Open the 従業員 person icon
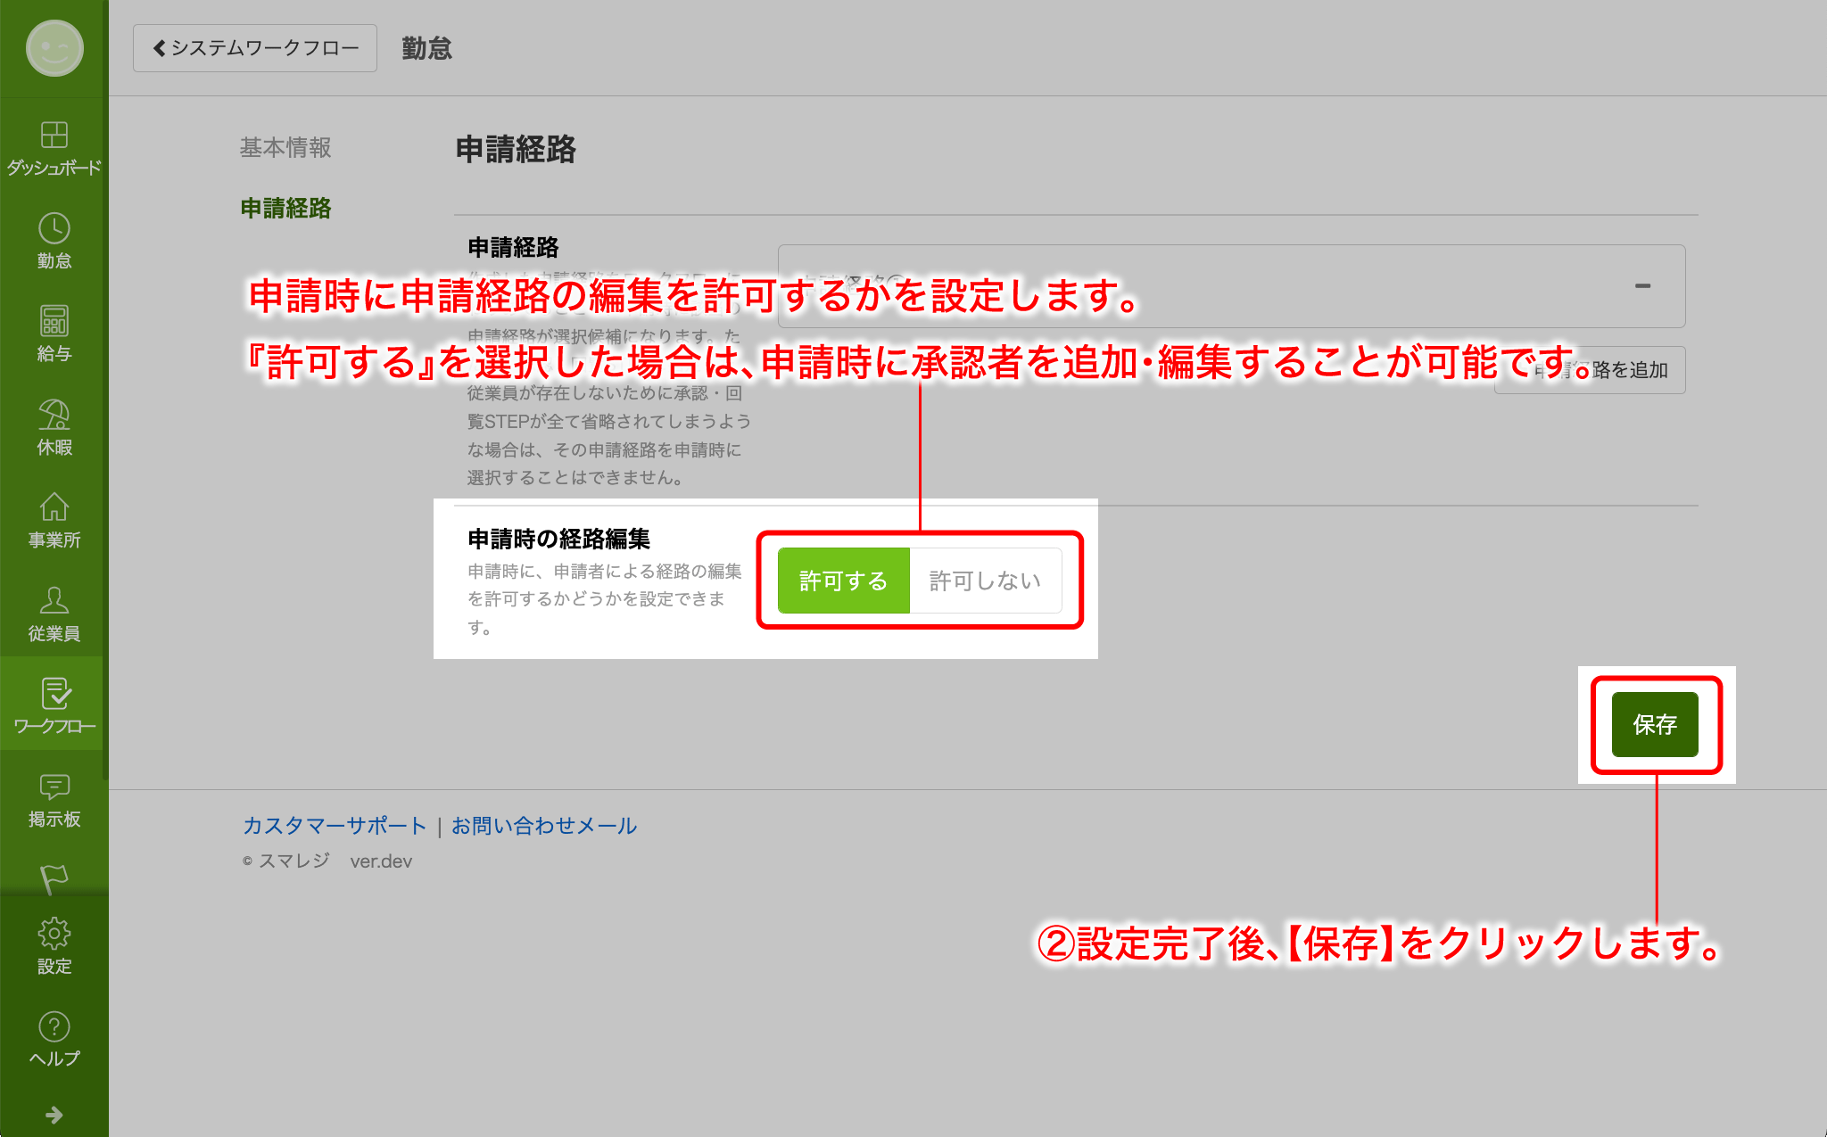Screen dimensions: 1827x1137 [54, 599]
